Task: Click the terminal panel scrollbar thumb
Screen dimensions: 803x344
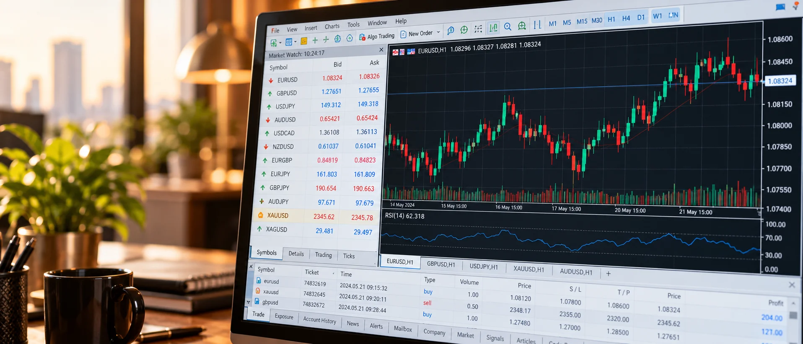Action: (x=793, y=315)
